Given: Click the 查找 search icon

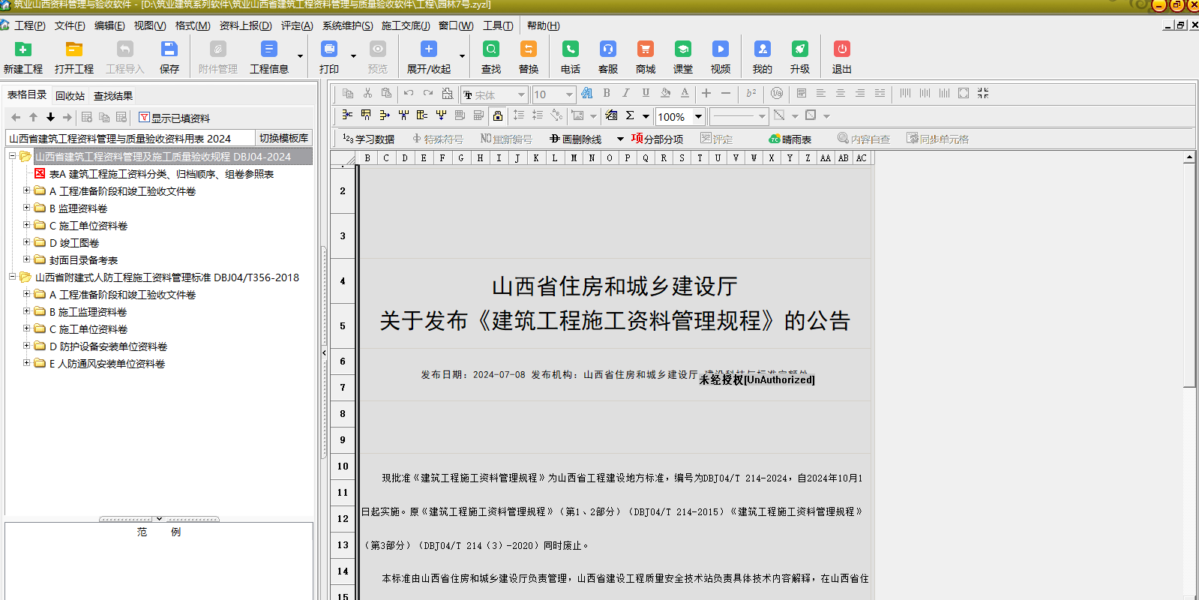Looking at the screenshot, I should (490, 49).
